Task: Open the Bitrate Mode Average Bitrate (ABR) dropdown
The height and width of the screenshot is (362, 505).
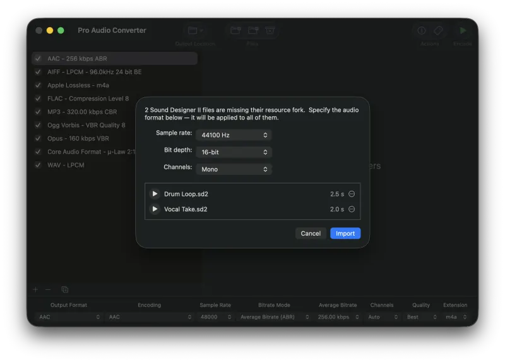Action: tap(274, 317)
